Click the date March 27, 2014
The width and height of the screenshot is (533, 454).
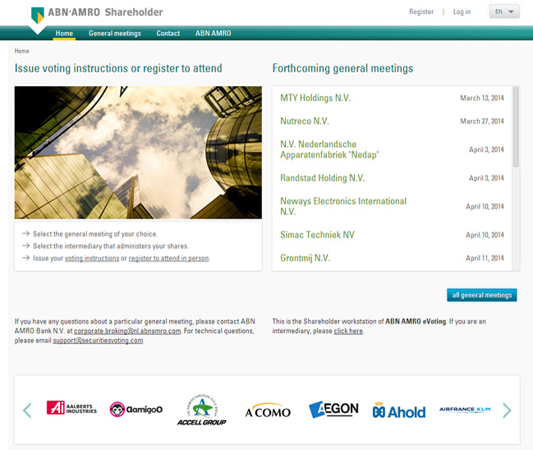point(482,121)
